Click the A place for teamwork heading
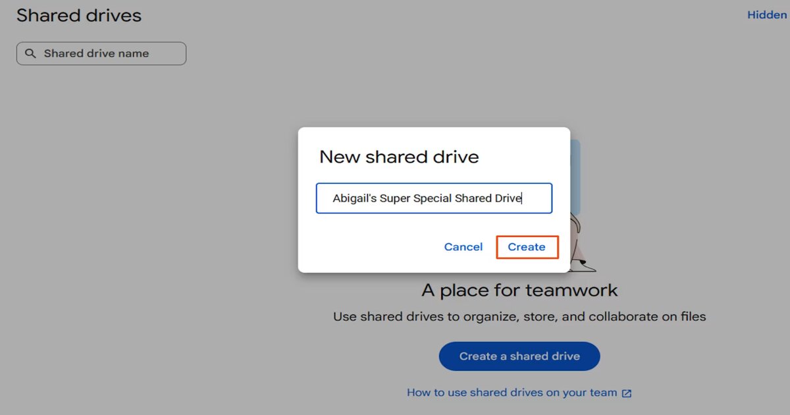 519,290
